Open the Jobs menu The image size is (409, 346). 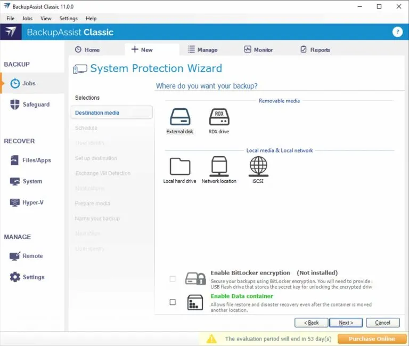tap(27, 18)
